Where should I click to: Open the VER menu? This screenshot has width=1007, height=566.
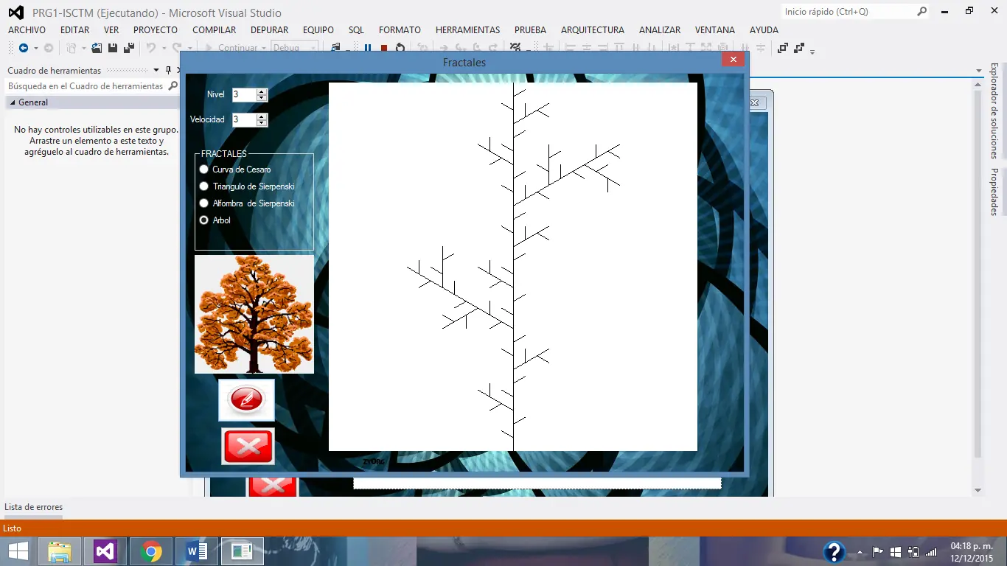tap(111, 30)
